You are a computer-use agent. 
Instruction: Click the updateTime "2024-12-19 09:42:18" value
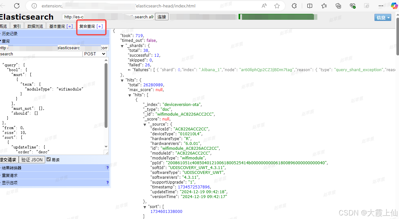click(203, 192)
